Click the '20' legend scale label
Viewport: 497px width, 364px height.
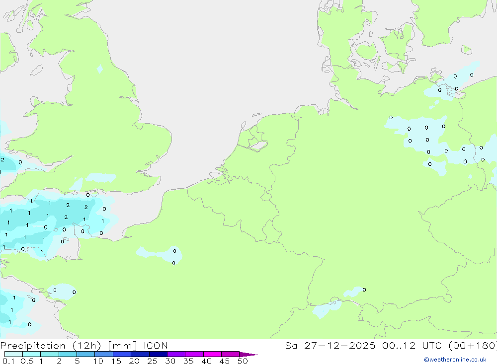134,361
